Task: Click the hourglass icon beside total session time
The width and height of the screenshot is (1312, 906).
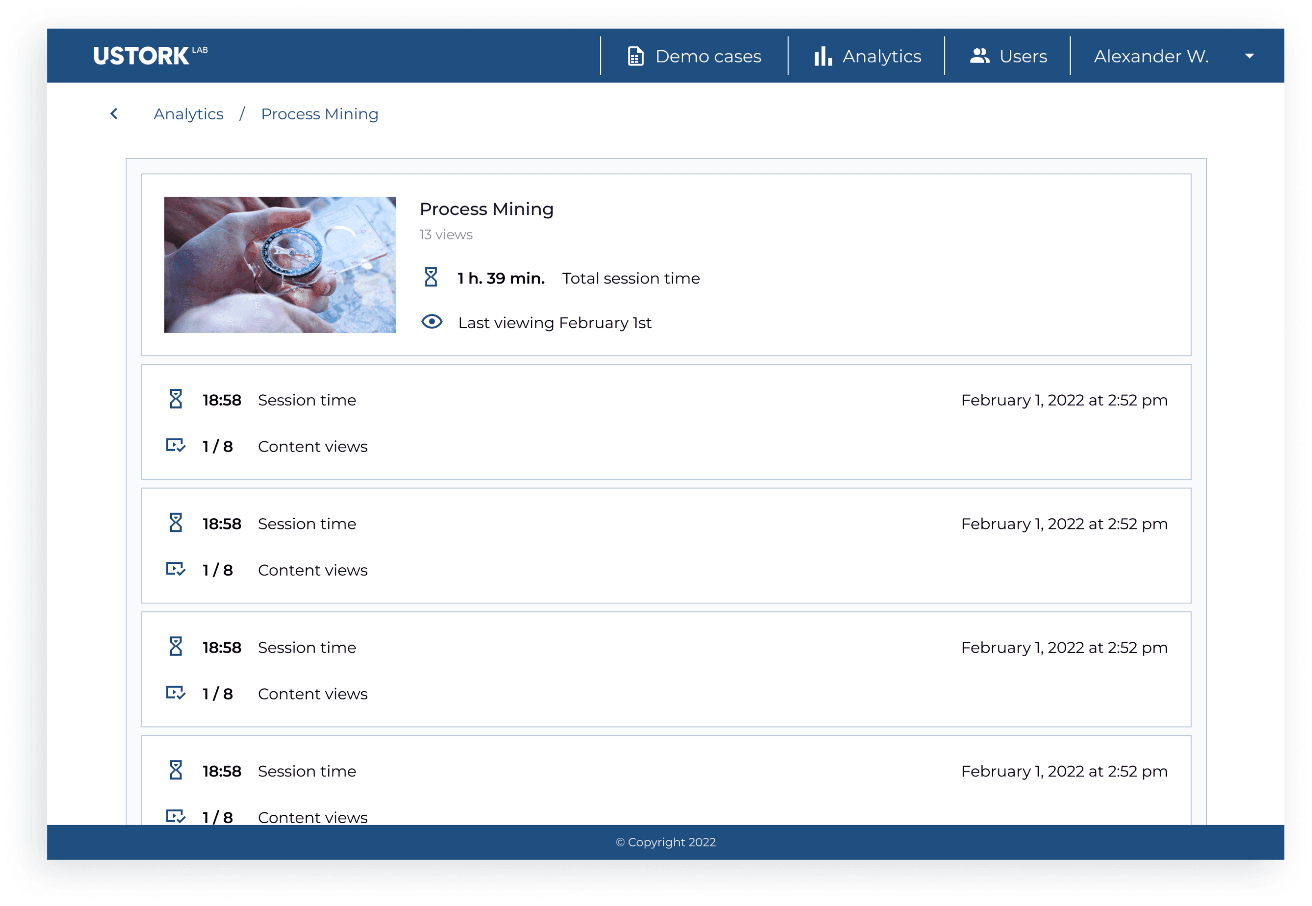Action: [431, 278]
